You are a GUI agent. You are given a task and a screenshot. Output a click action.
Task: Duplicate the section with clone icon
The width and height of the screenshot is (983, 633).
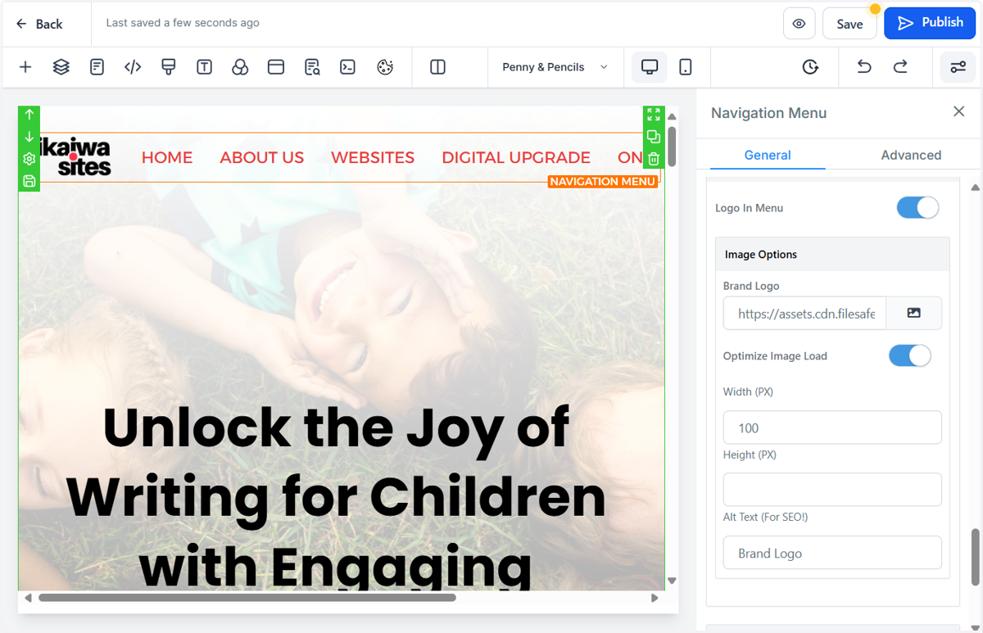pyautogui.click(x=654, y=137)
